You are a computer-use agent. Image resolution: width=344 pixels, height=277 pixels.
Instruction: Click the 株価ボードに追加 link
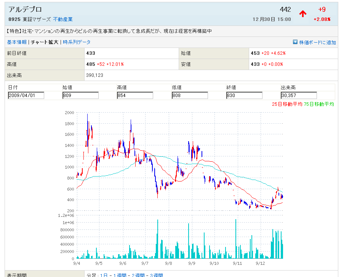coord(317,42)
